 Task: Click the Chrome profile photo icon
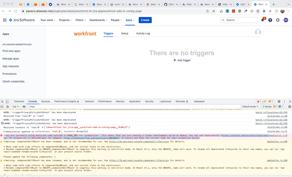tap(282, 11)
